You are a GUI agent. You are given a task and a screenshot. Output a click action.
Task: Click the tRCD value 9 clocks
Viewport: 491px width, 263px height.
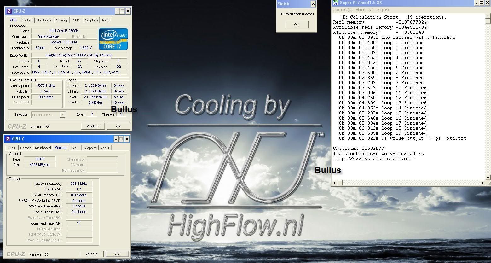click(x=79, y=201)
